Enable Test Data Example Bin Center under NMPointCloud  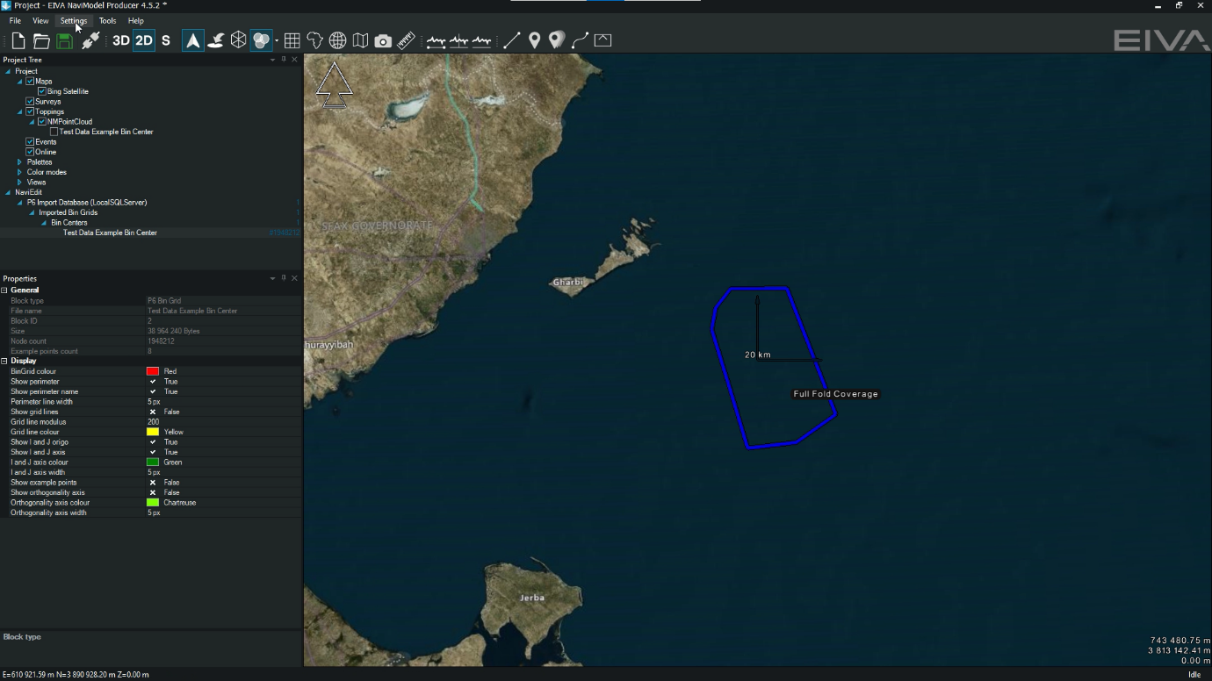[53, 132]
